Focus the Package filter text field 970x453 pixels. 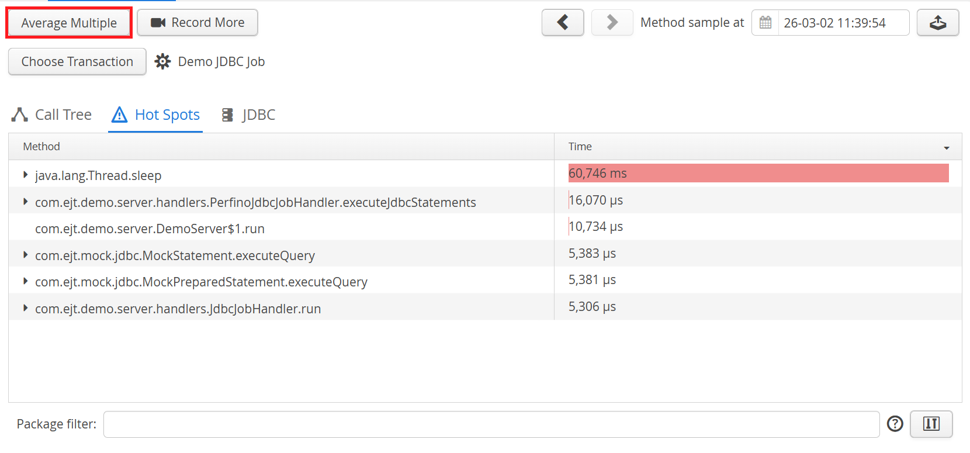point(491,424)
